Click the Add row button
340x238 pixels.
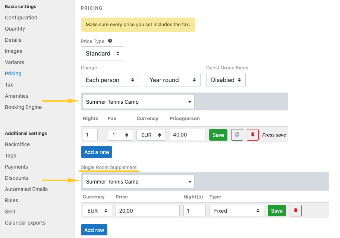pyautogui.click(x=94, y=230)
